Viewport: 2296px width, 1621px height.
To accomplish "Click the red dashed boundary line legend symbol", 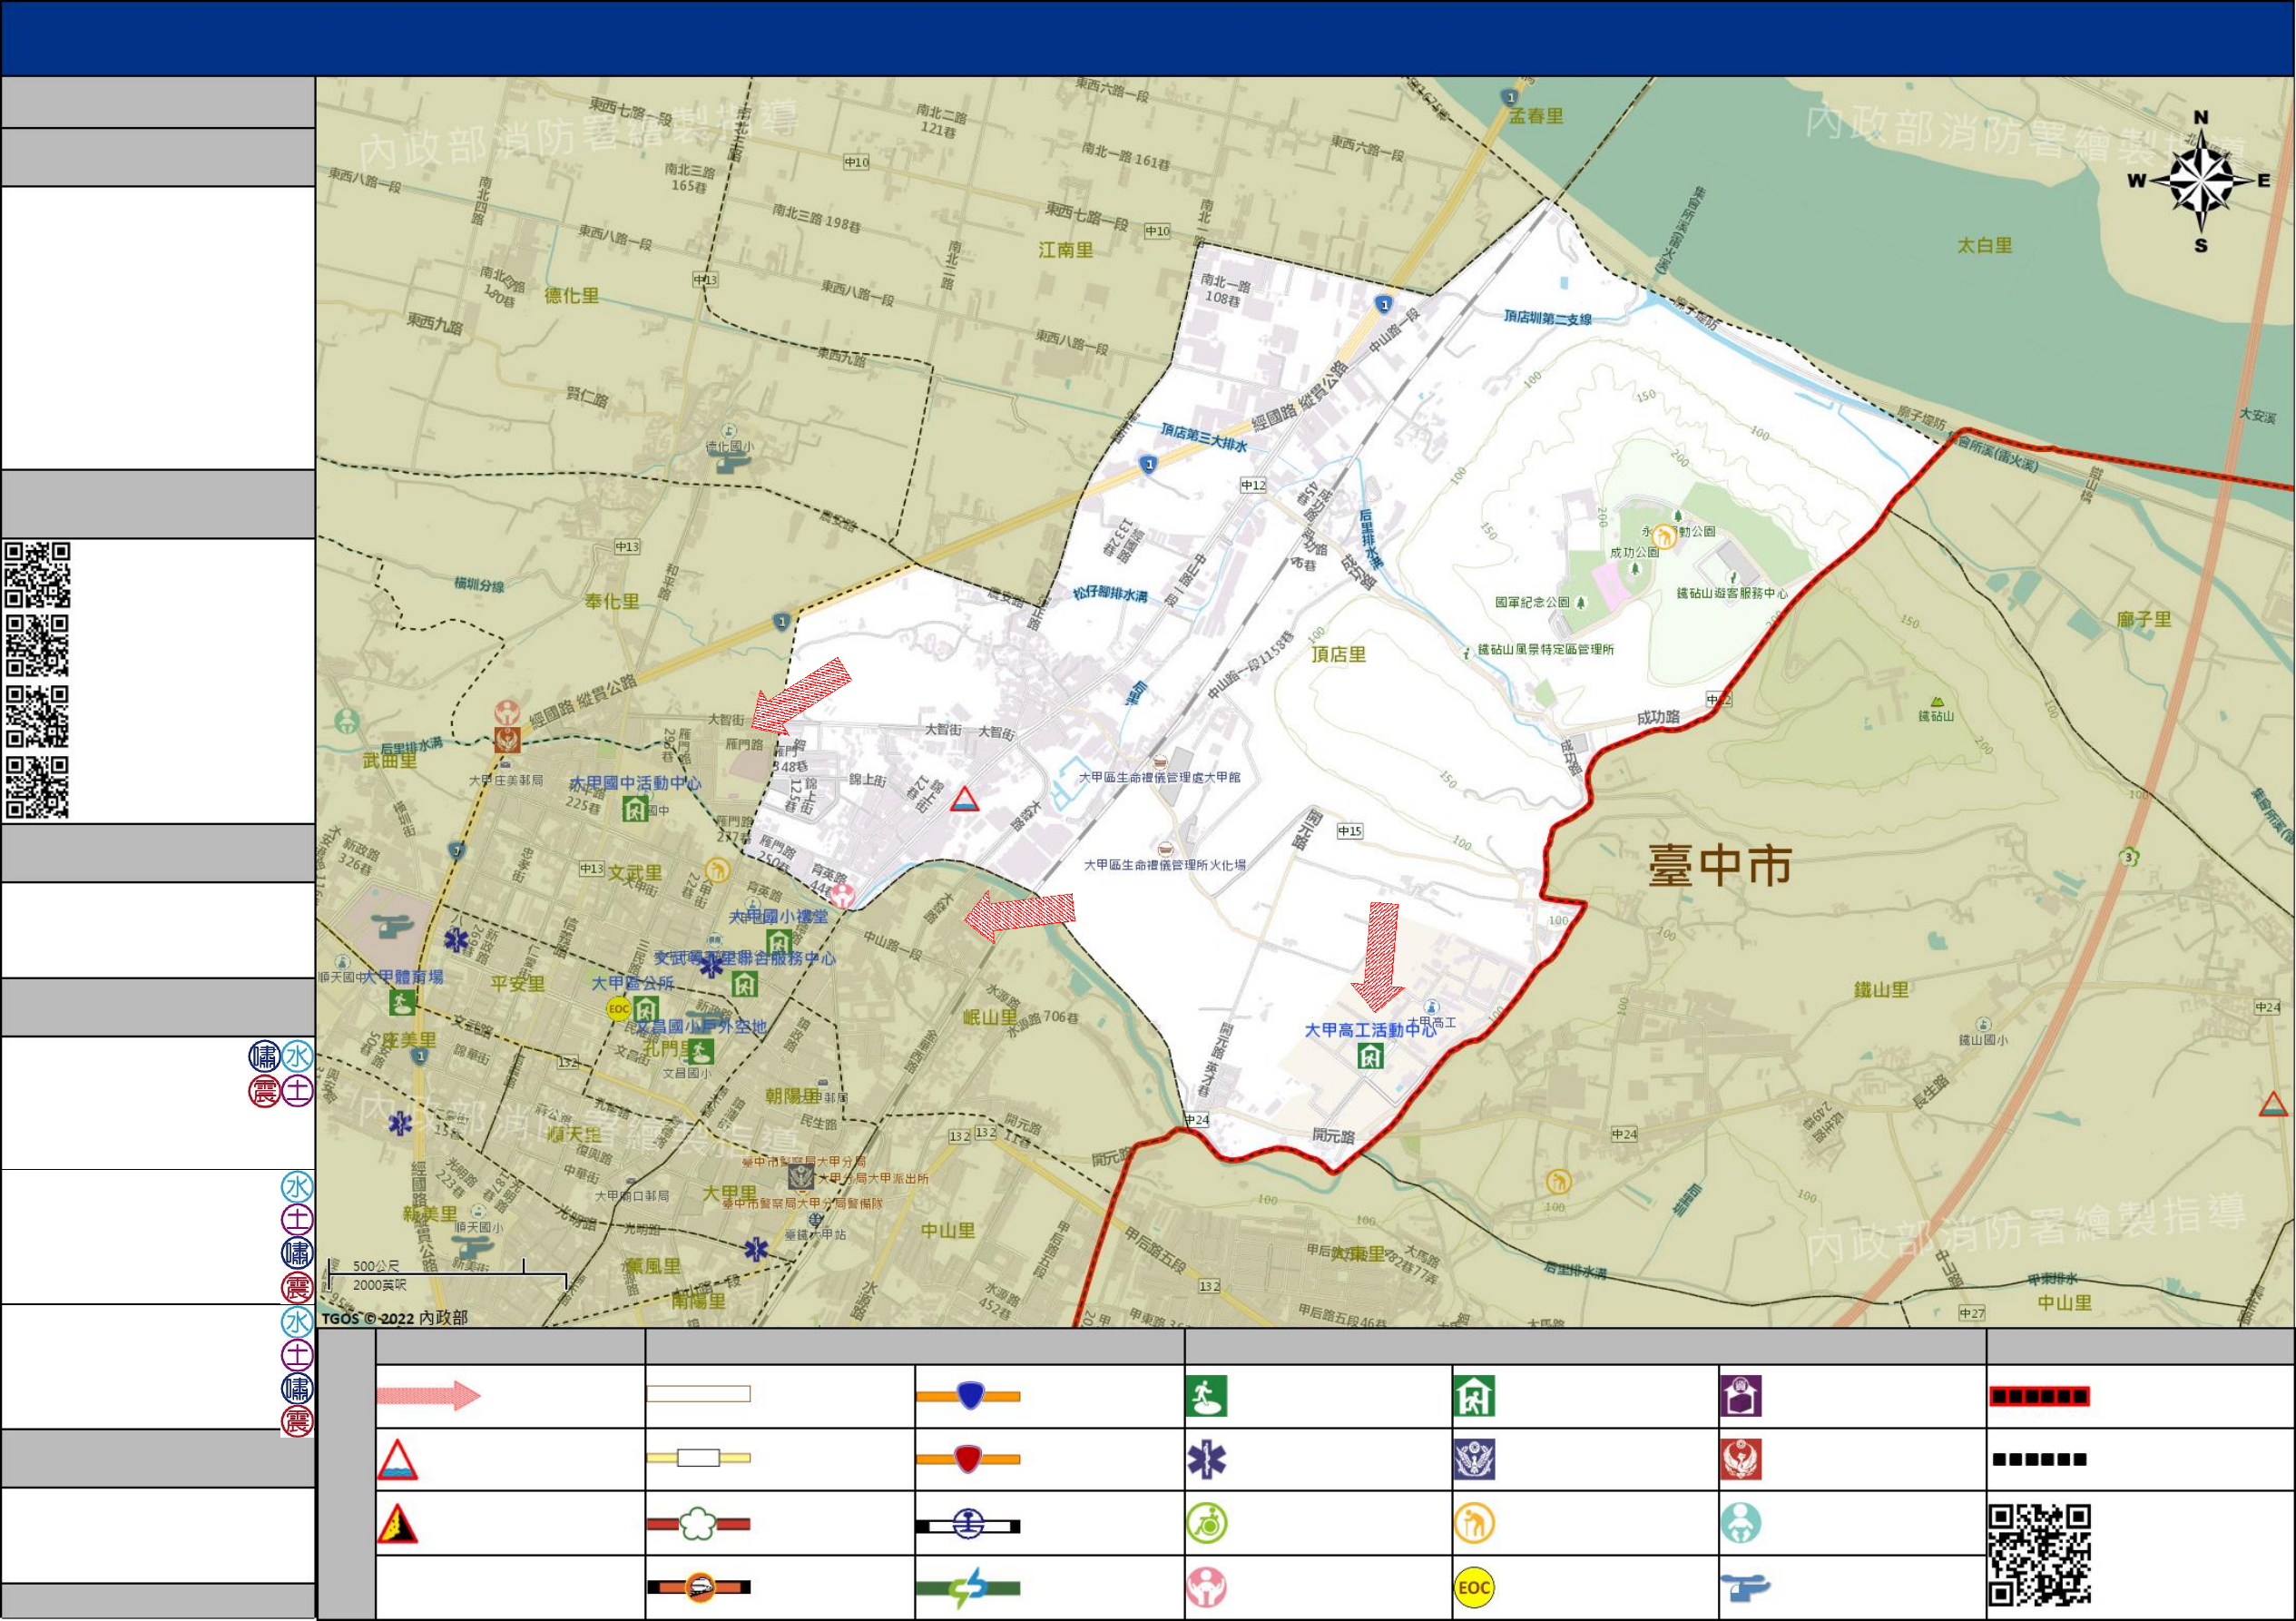I will tap(2039, 1396).
